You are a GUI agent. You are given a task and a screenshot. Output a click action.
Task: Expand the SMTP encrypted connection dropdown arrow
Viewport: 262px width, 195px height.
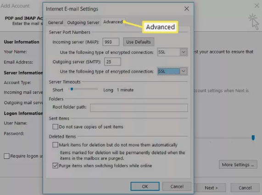point(184,71)
